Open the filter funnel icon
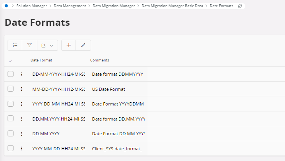 click(x=29, y=45)
